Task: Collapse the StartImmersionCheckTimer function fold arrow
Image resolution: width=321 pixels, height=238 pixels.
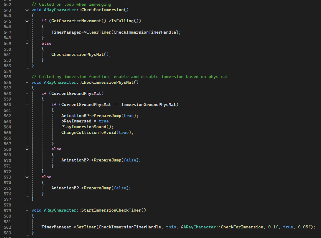Action: point(27,210)
